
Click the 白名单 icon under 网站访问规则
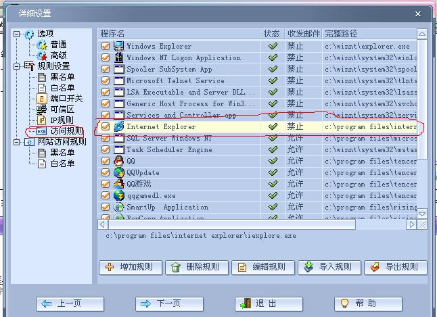coord(42,164)
